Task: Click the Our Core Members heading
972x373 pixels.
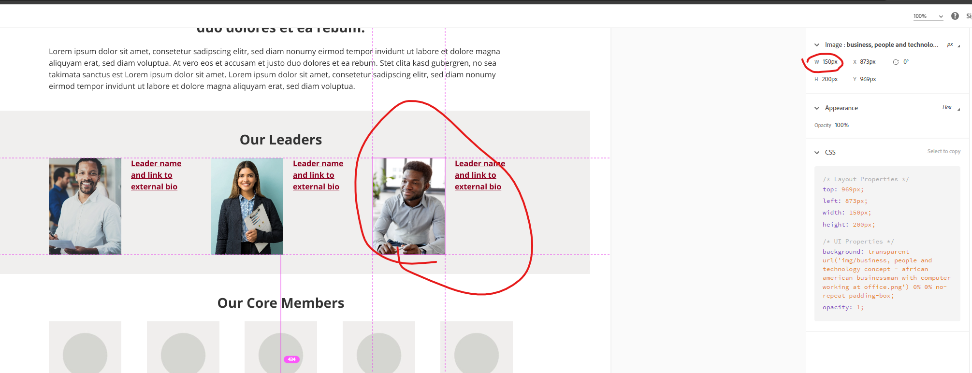Action: coord(281,303)
